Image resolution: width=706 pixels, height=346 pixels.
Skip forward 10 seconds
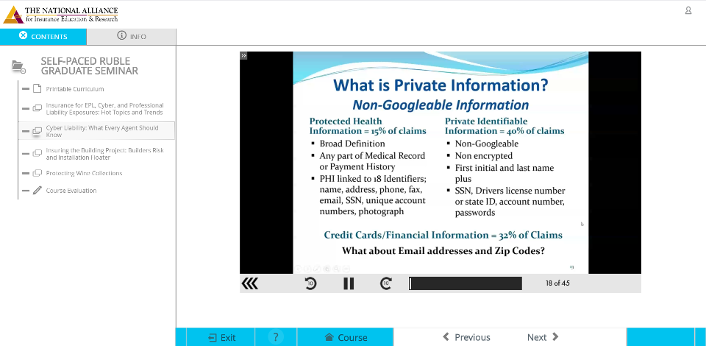[386, 283]
